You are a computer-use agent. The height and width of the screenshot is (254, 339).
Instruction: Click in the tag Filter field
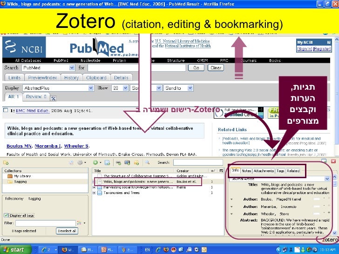click(46, 223)
